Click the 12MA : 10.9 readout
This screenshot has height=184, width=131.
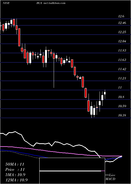pyautogui.click(x=17, y=180)
